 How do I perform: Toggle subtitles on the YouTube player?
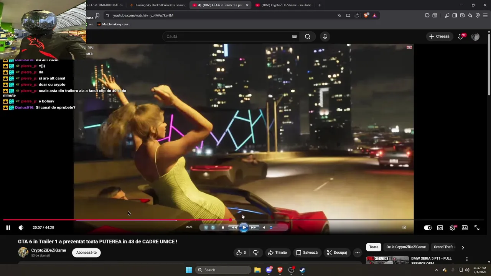click(x=440, y=228)
